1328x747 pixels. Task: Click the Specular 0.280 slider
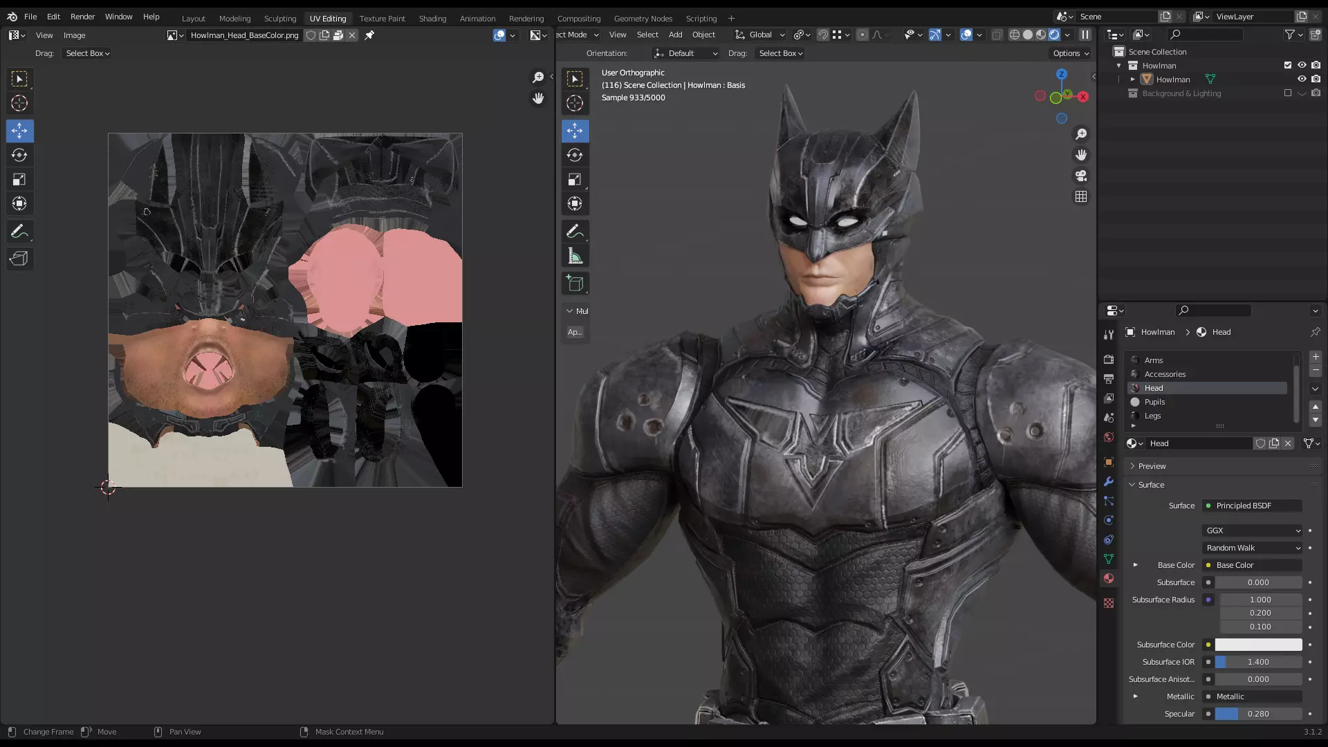pyautogui.click(x=1258, y=714)
